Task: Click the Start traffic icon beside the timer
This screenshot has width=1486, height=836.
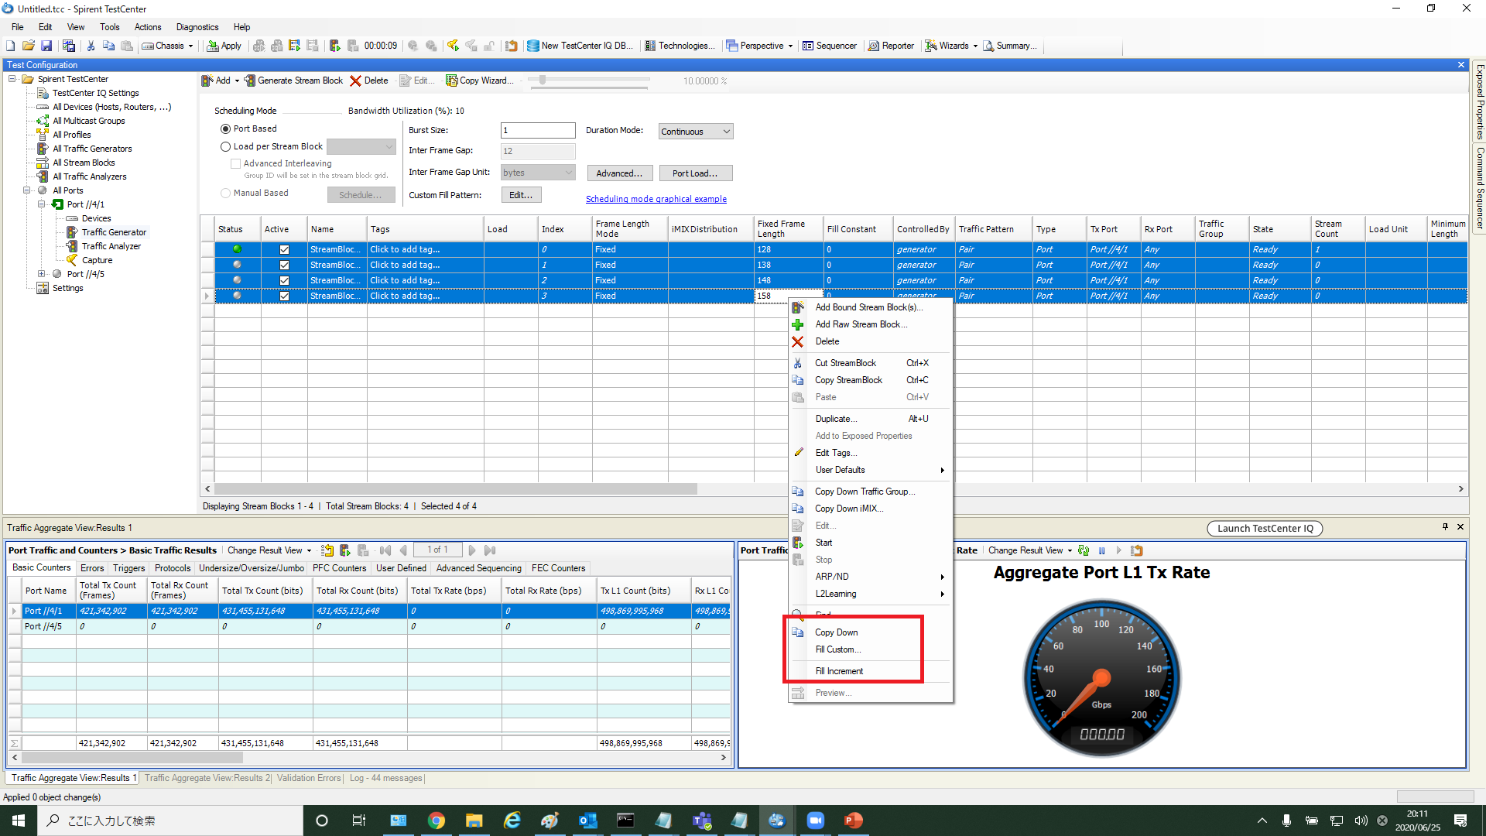Action: click(334, 46)
